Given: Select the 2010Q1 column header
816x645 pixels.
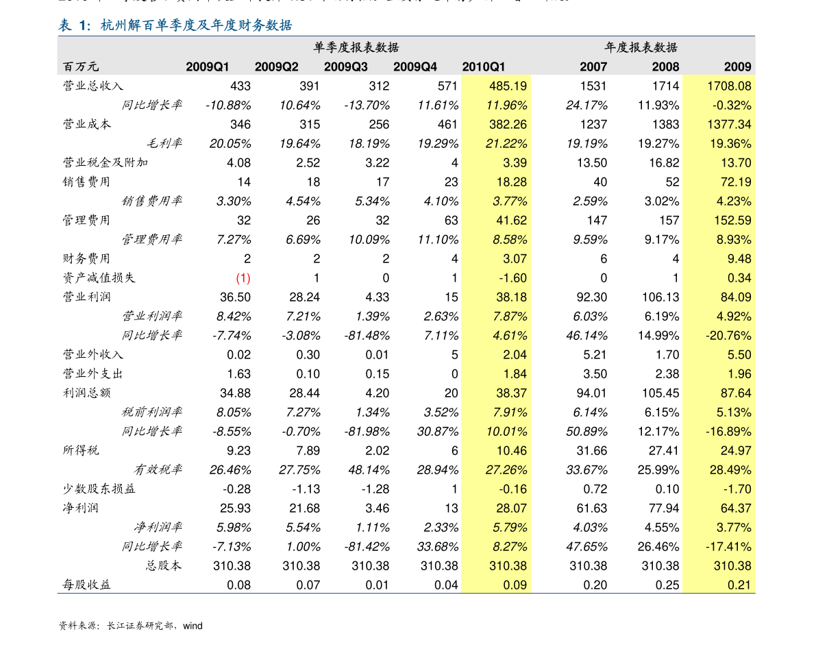Looking at the screenshot, I should [484, 66].
